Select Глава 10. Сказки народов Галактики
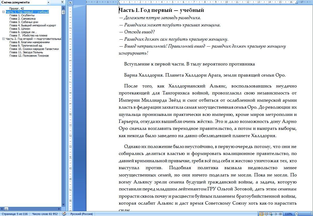 pos(34,49)
